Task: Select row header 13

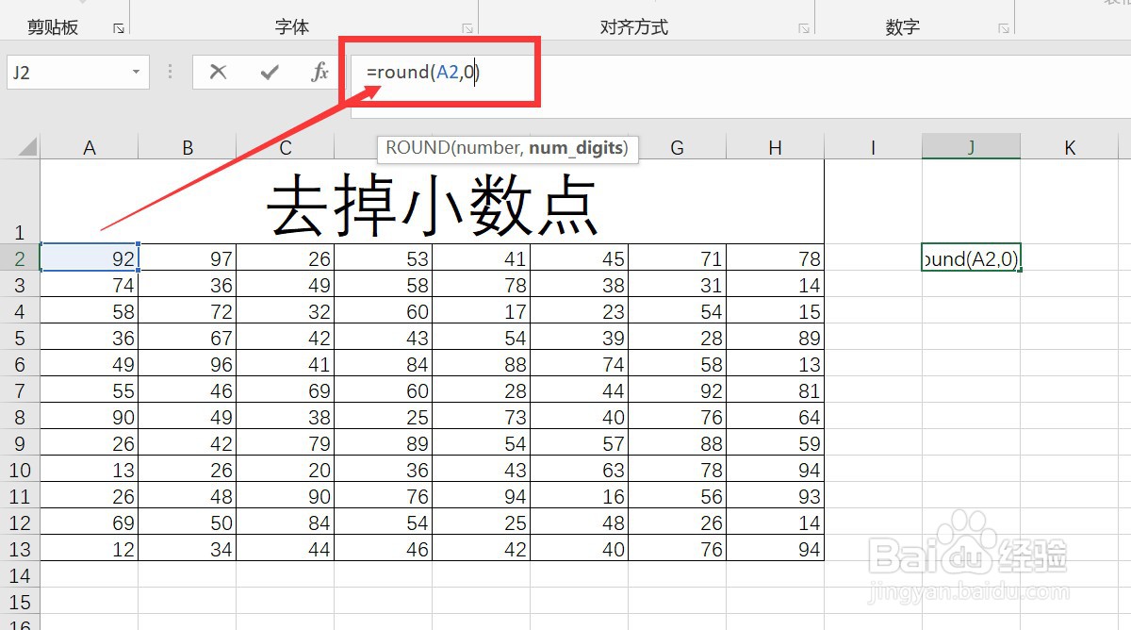Action: pyautogui.click(x=20, y=549)
